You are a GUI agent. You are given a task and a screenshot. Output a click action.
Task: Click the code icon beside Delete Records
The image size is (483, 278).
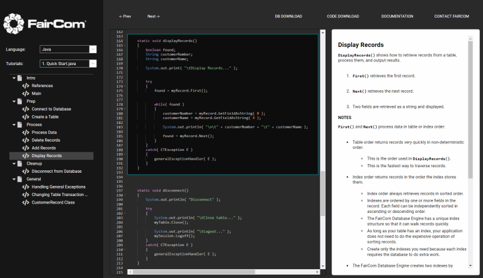(26, 140)
